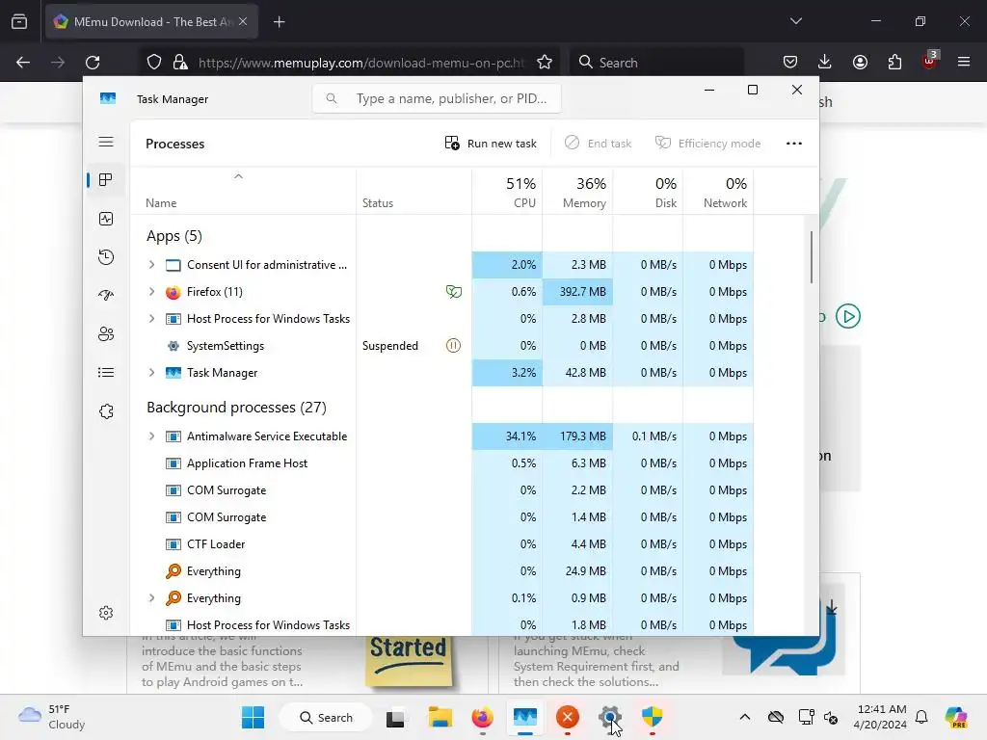
Task: Open Firefox downloads panel
Action: coord(825,63)
